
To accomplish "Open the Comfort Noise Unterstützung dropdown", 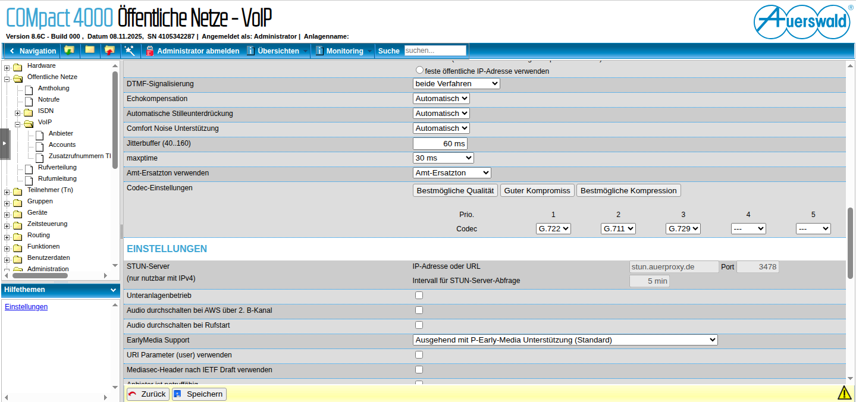I will (x=441, y=128).
